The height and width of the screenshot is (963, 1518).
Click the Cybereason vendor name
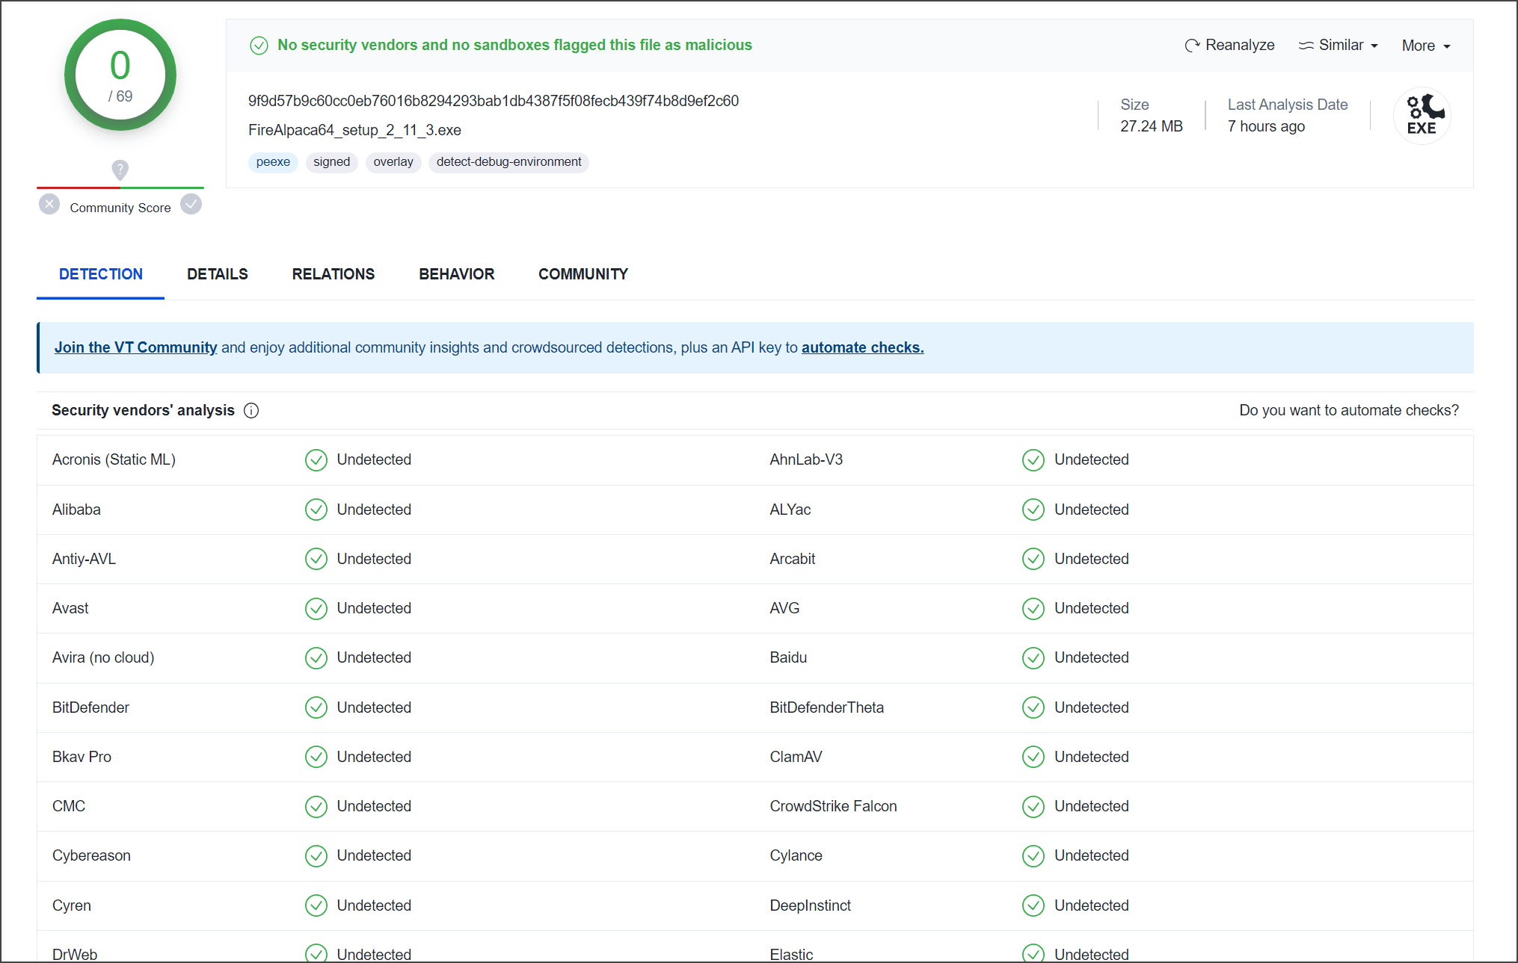pos(91,855)
